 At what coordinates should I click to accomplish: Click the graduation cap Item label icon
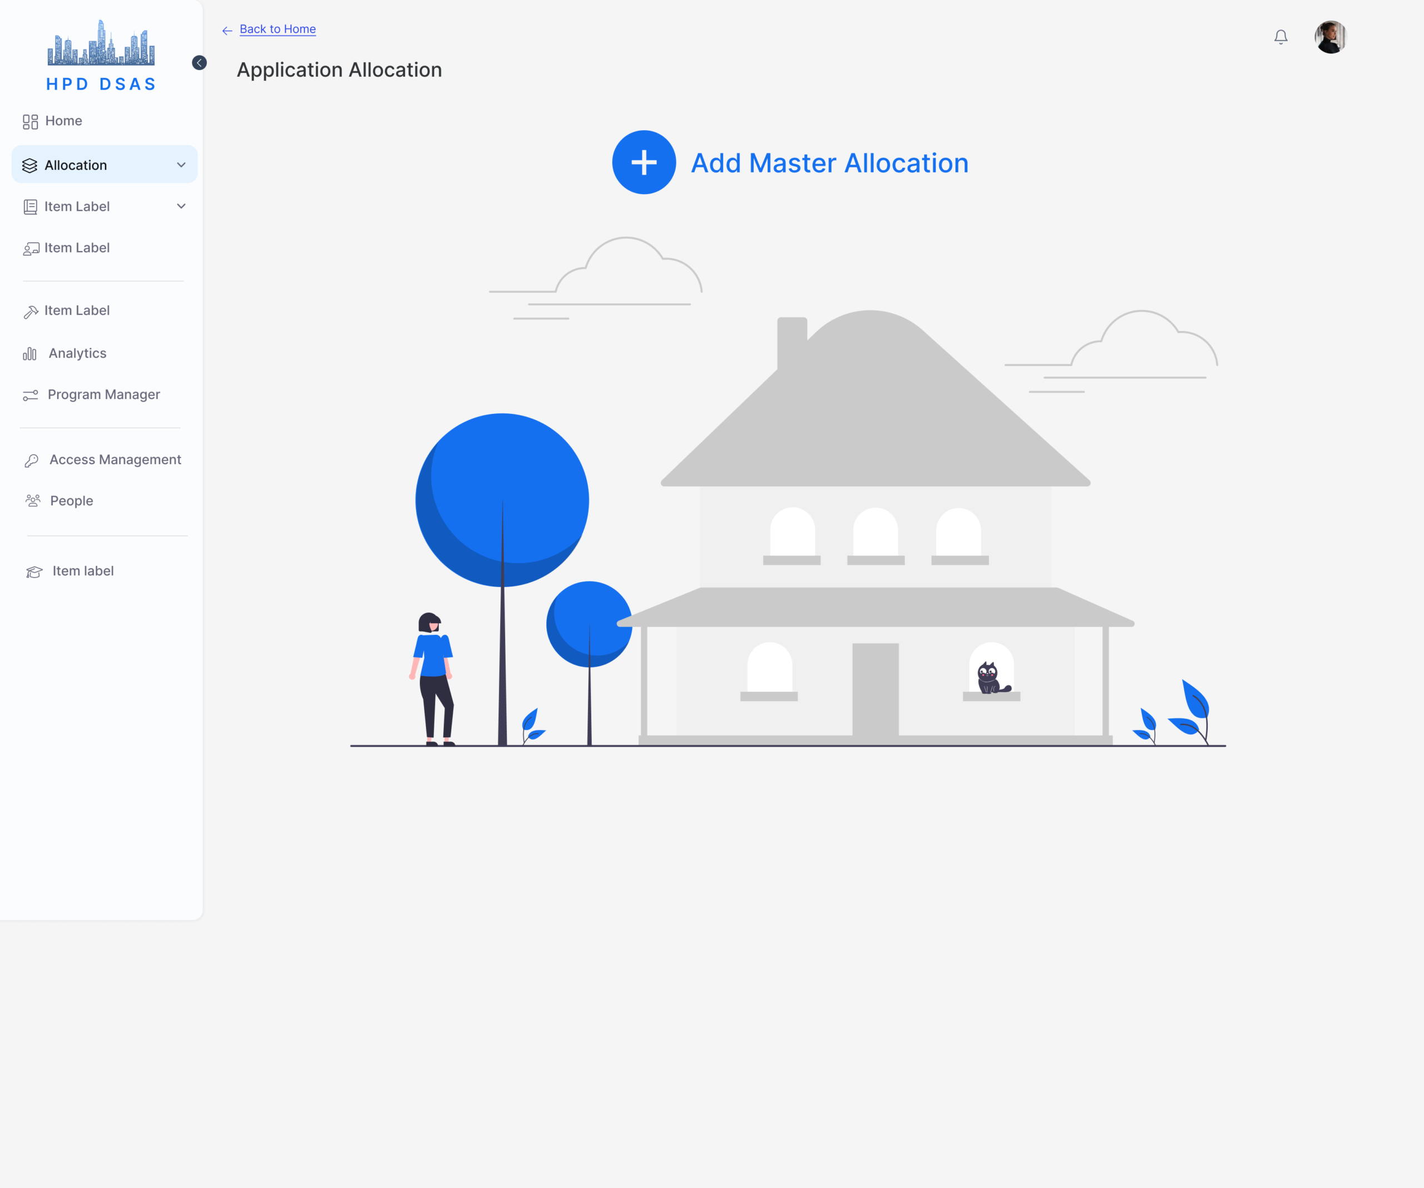point(34,572)
